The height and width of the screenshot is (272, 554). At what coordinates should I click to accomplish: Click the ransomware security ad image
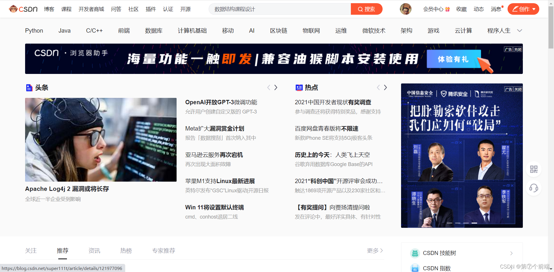tap(462, 156)
